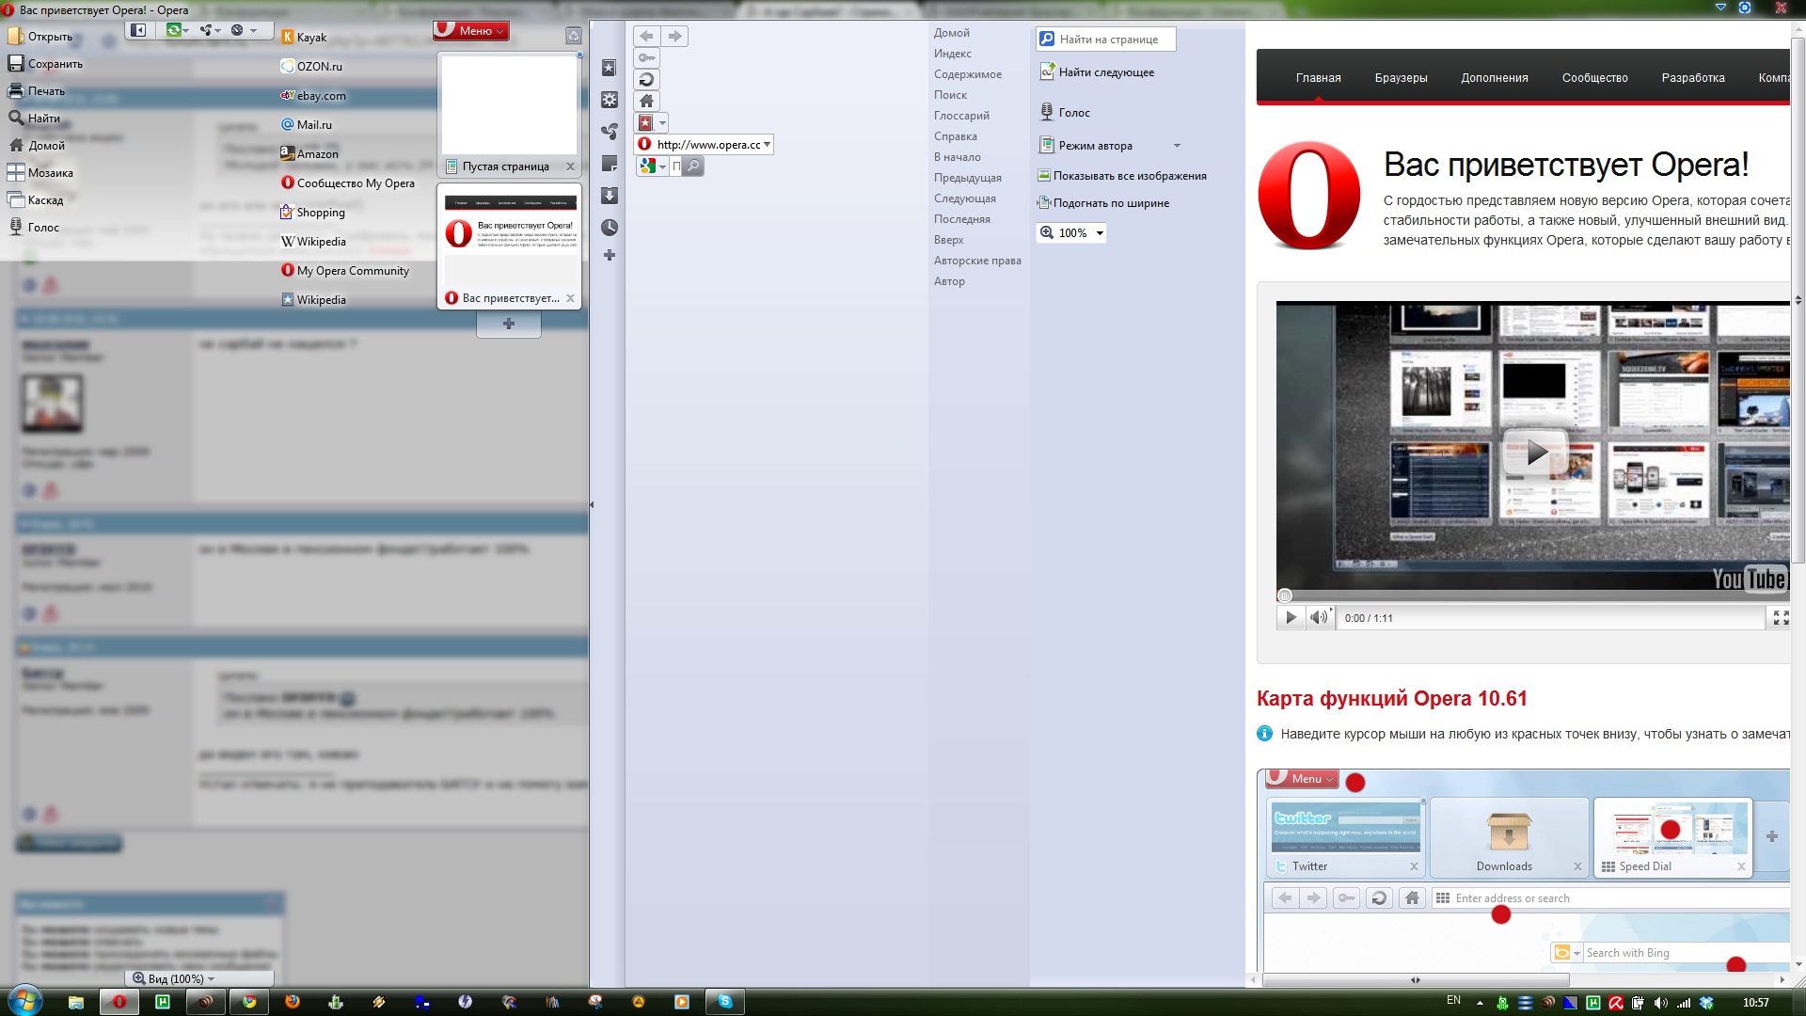Click the Найти magnifier icon in left list

[x=15, y=119]
